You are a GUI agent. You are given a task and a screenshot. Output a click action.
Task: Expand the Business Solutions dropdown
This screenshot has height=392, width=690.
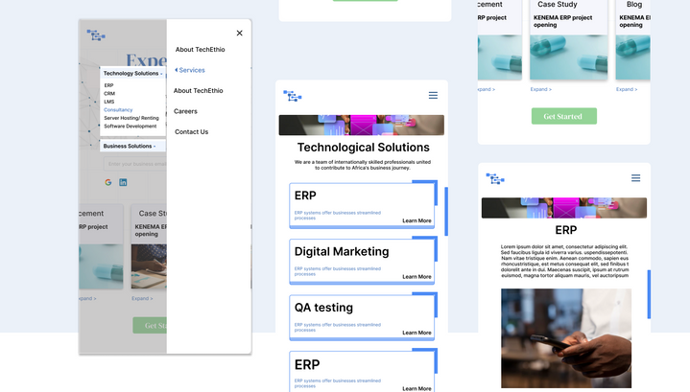click(133, 146)
